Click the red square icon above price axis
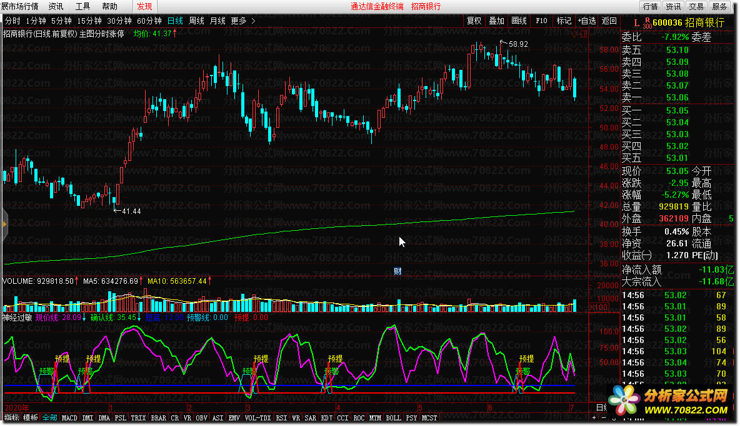 (x=584, y=34)
